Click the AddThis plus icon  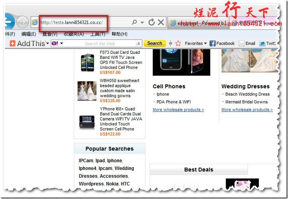coord(12,43)
